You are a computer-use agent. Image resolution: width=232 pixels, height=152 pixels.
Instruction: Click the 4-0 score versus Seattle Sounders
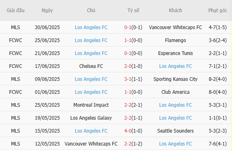(128, 131)
